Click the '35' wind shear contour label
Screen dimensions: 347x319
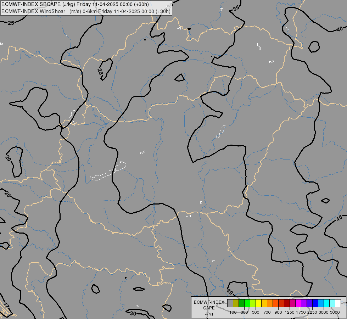(236, 8)
